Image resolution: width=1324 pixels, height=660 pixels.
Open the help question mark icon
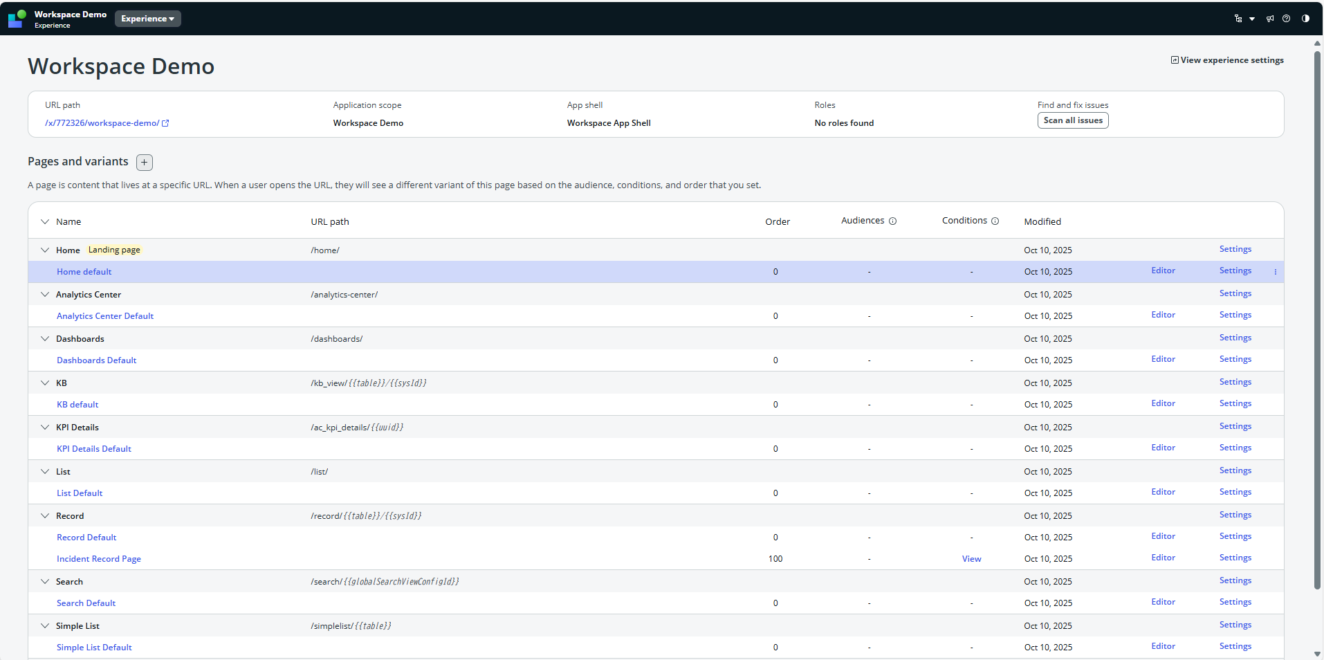1287,19
